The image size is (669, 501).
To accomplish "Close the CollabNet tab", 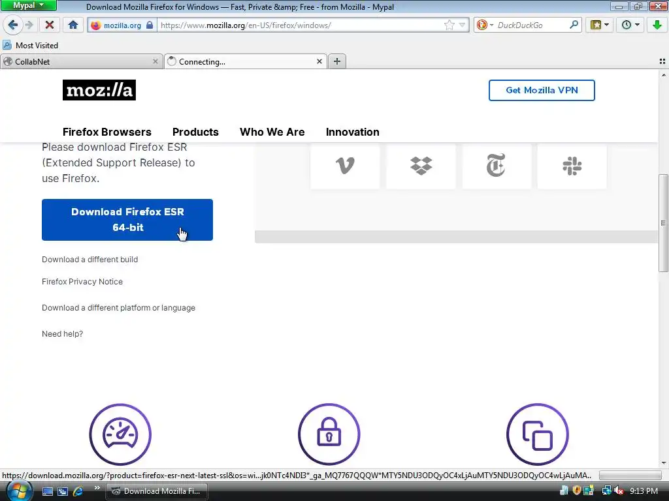I will coord(155,61).
